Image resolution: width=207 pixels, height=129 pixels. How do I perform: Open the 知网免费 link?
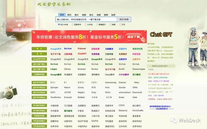click(95, 49)
